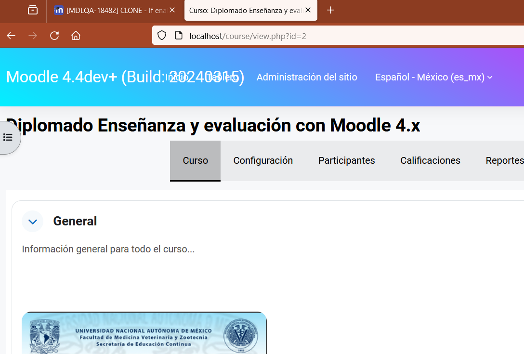Click the General section title
Screen dimensions: 524x354
pos(75,221)
